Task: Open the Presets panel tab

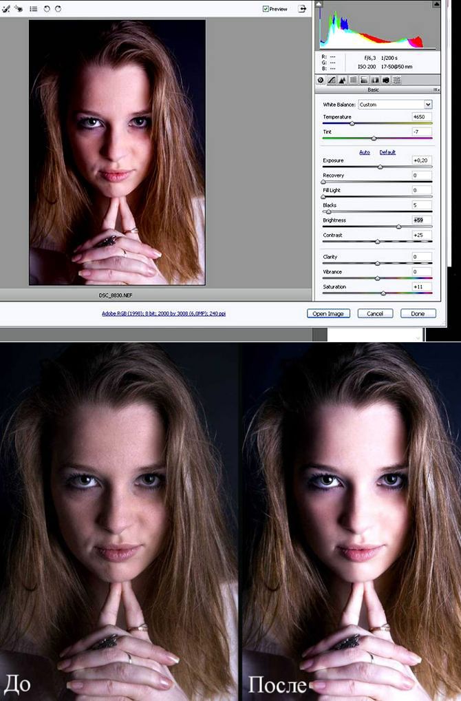Action: coord(396,80)
